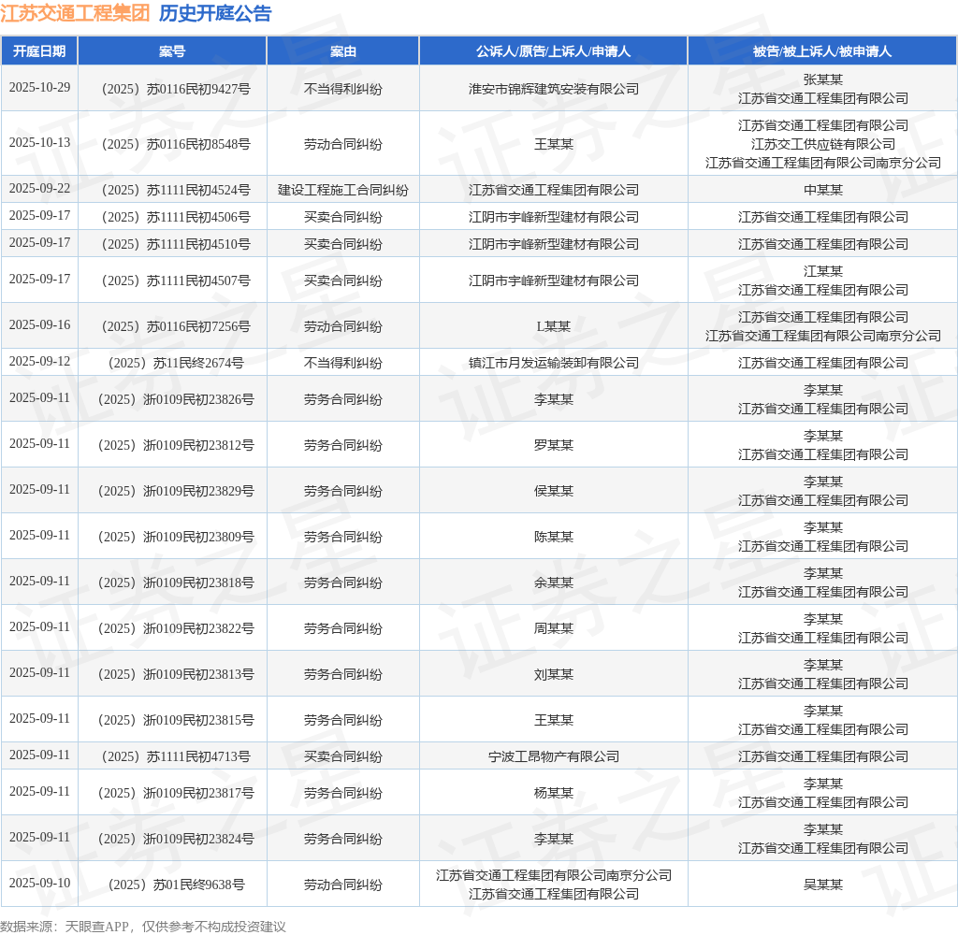The height and width of the screenshot is (935, 958).
Task: Click case number 浙0109民初23826号
Action: [x=176, y=399]
